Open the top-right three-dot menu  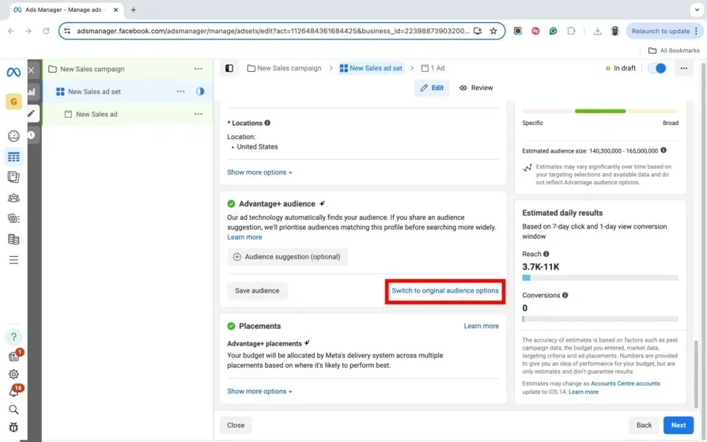[683, 68]
